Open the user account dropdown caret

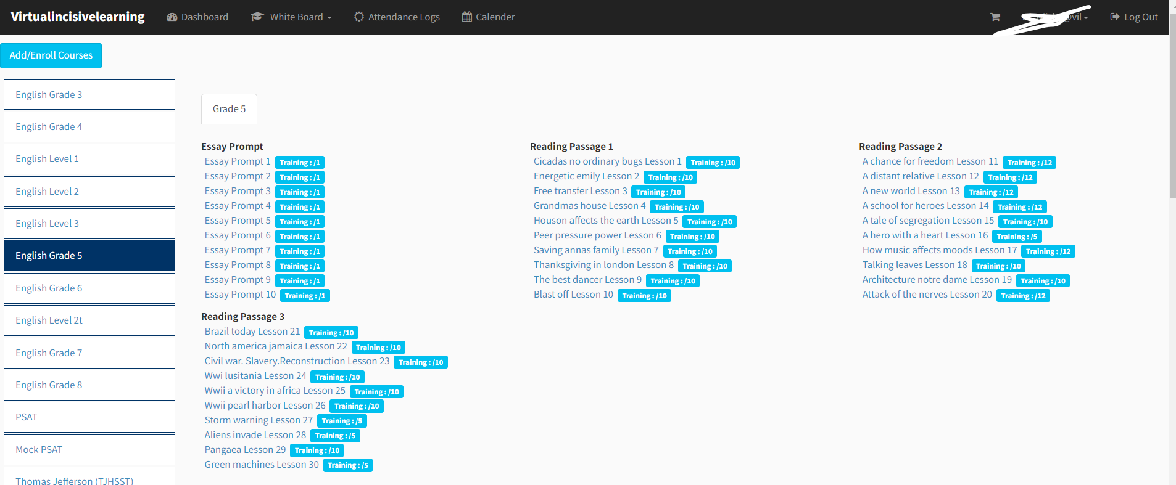1086,18
